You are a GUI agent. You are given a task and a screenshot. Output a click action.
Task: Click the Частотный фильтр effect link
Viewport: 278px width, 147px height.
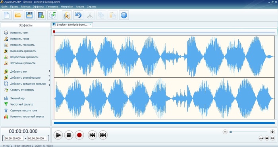(x=21, y=104)
